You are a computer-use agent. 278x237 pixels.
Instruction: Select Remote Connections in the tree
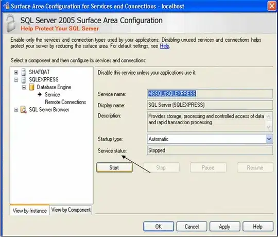(x=65, y=102)
